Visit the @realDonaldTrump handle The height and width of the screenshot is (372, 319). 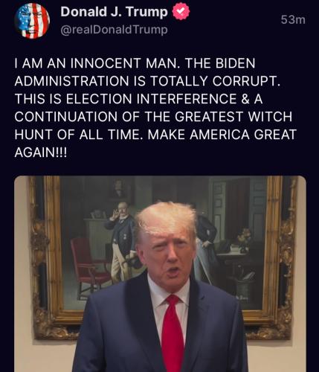(x=114, y=30)
